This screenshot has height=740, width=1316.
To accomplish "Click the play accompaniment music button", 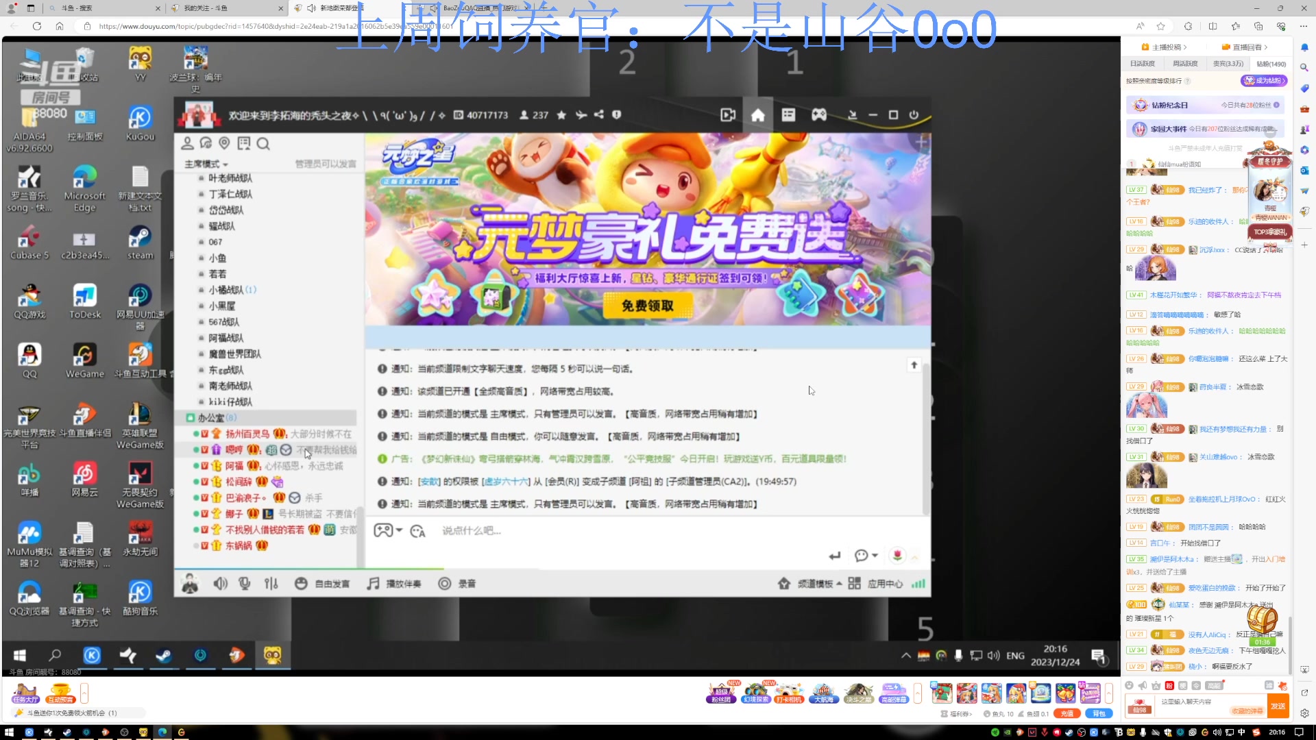I will [x=393, y=584].
